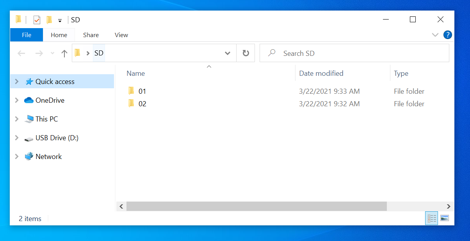Open Help with the question mark icon
470x241 pixels.
coord(448,35)
